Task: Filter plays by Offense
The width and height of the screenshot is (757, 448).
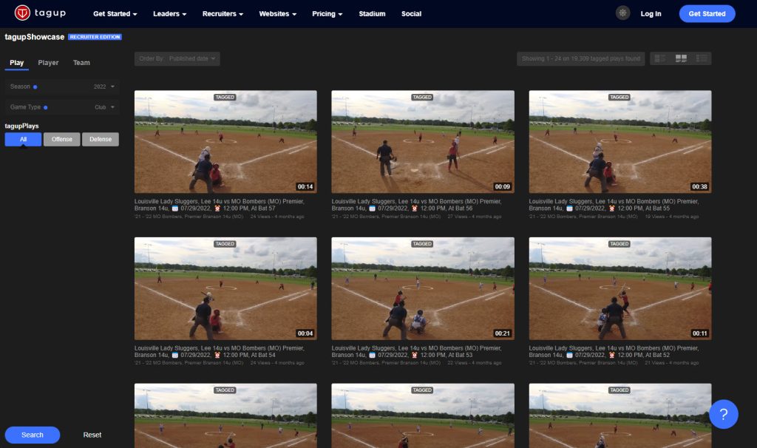Action: [x=62, y=139]
